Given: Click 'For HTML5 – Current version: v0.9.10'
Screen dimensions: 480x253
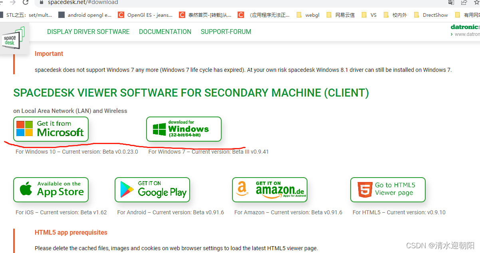Looking at the screenshot, I should [399, 212].
